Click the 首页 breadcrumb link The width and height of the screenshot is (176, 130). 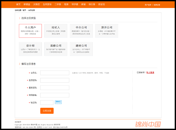pos(24,10)
